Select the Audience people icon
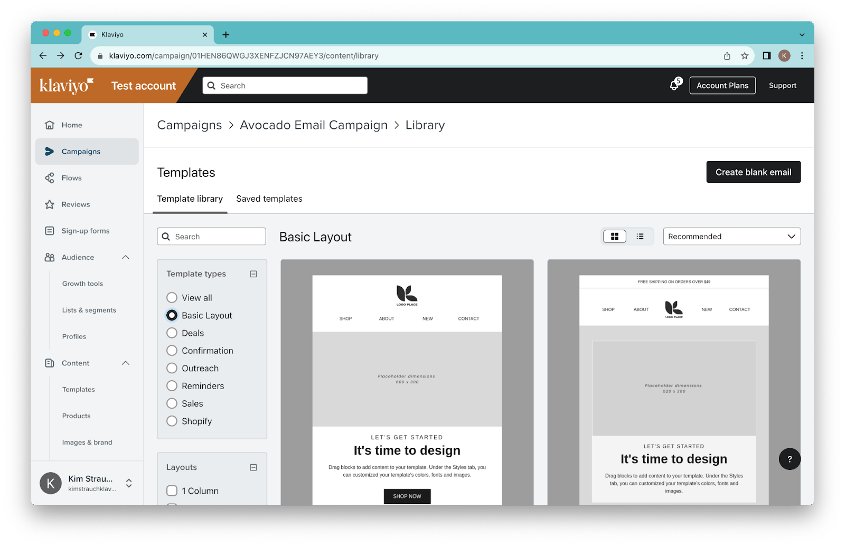 click(x=50, y=257)
